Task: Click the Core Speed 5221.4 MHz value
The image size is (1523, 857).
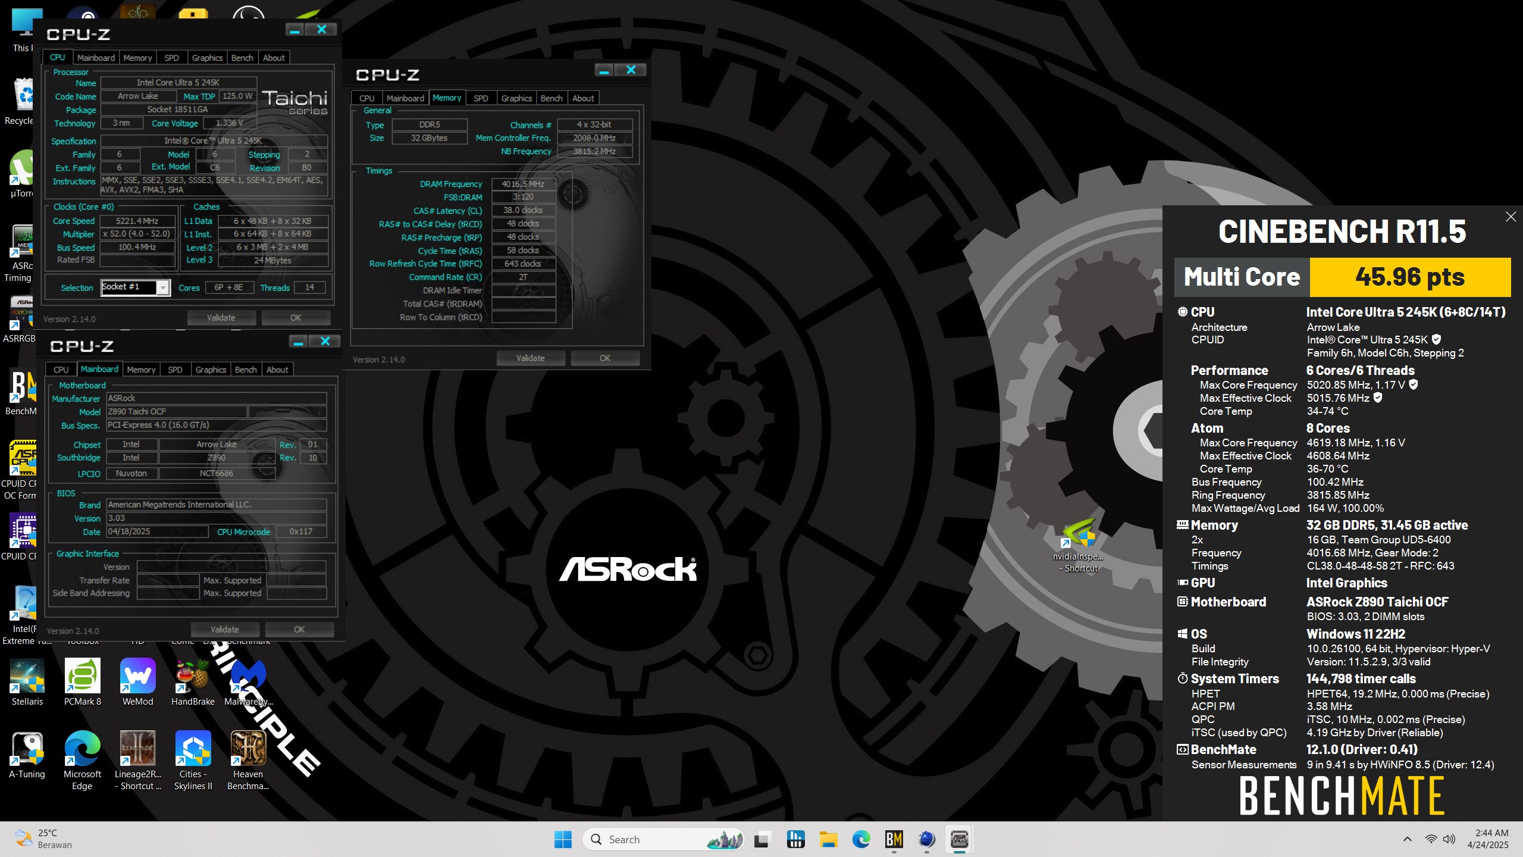Action: point(137,221)
